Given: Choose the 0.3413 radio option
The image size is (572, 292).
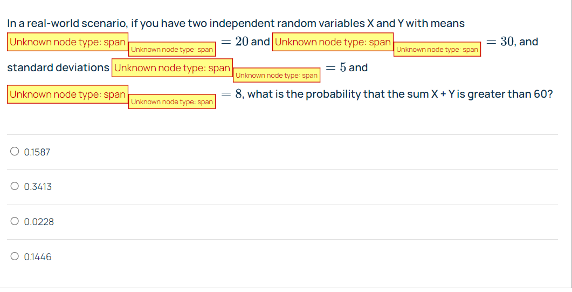Looking at the screenshot, I should (x=15, y=187).
